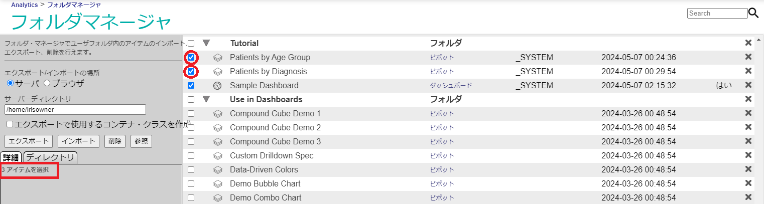This screenshot has height=204, width=764.
Task: Click the Analytics breadcrumb link
Action: click(x=24, y=5)
